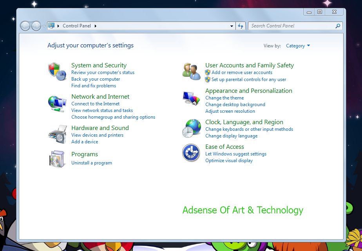
Task: Click Add or remove user accounts
Action: pyautogui.click(x=242, y=72)
